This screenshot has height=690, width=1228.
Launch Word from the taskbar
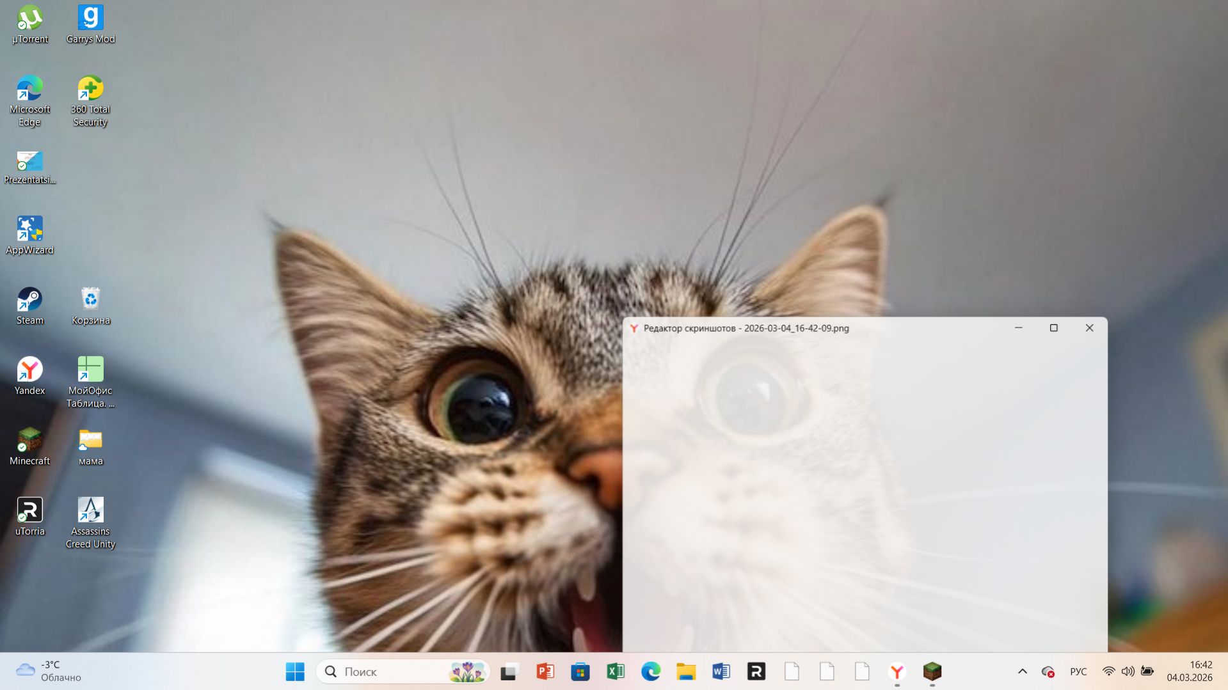point(721,671)
